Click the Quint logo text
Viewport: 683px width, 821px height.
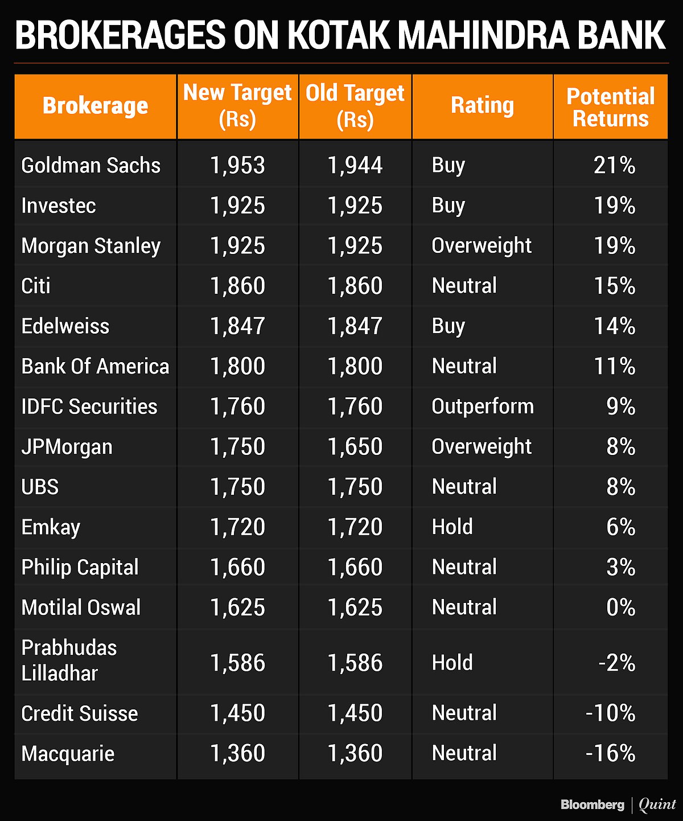pos(657,804)
